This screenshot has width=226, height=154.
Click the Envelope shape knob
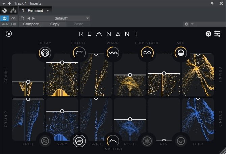tap(113, 140)
